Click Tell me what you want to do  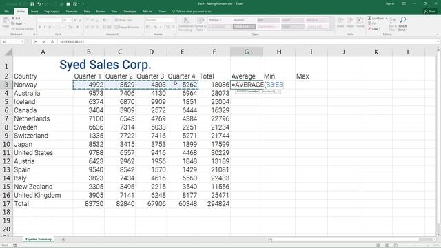point(192,12)
